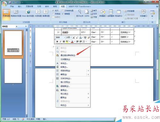This screenshot has height=122, width=160.
Task: Click Center alignment in mini toolbar
Action: point(64,42)
